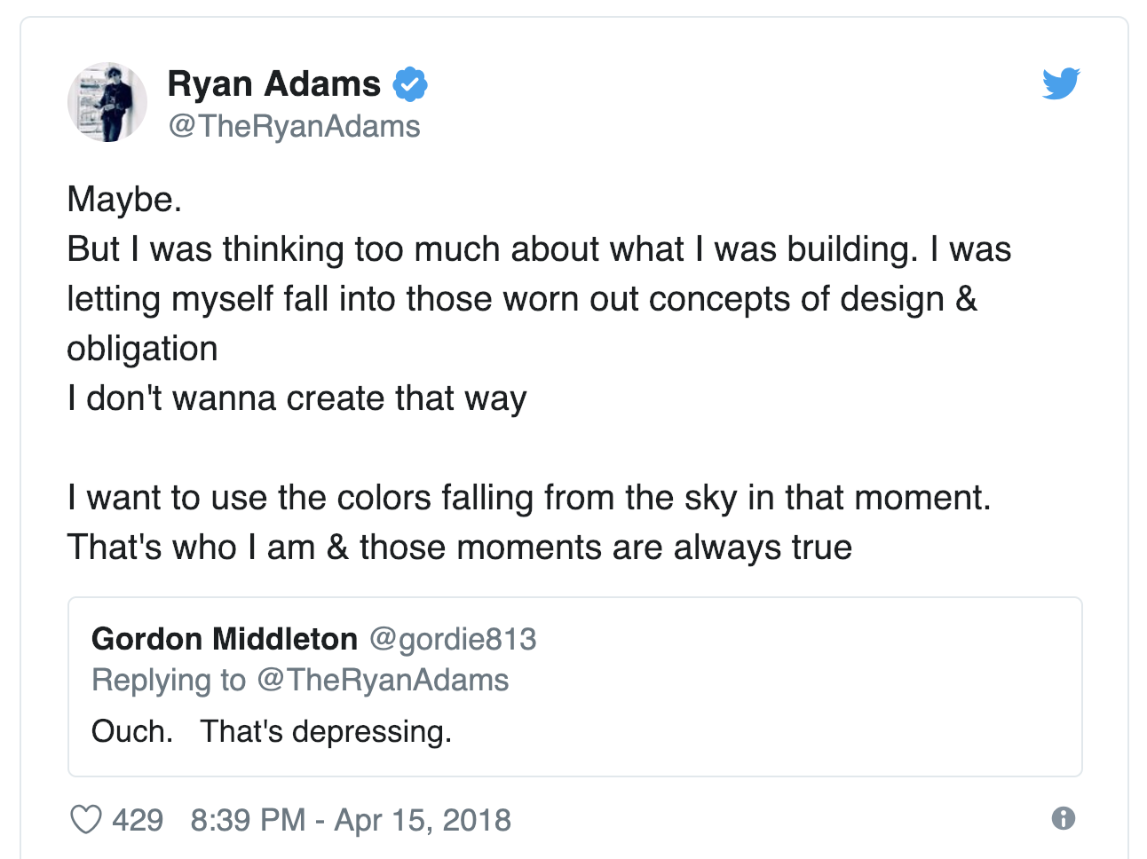Click the blue verified badge
Viewport: 1147px width, 859px height.
(x=410, y=84)
